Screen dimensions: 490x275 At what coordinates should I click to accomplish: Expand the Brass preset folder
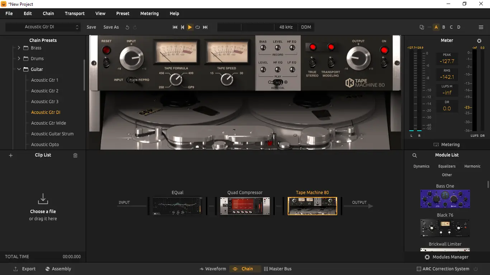[19, 48]
